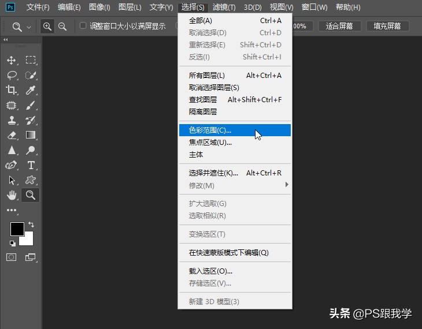Image resolution: width=422 pixels, height=329 pixels.
Task: Choose 在快速蒙版模式下编辑(Q) entry
Action: point(235,253)
